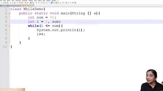Click the value 50 on line 3

point(52,17)
